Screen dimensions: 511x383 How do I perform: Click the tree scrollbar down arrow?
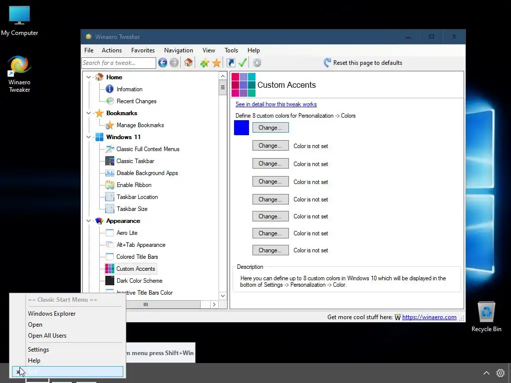[x=223, y=296]
